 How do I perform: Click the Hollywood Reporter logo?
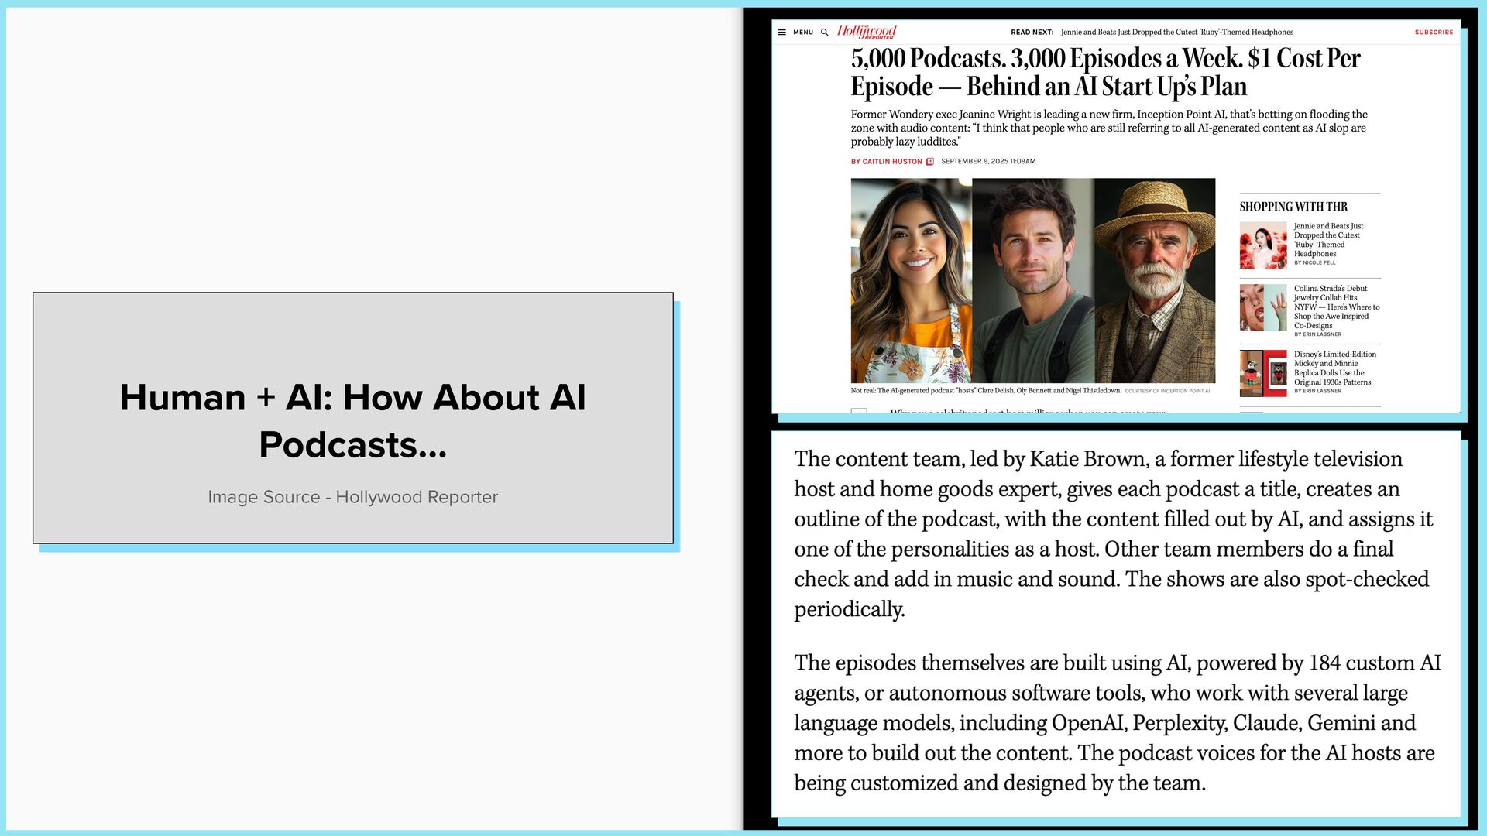point(867,32)
